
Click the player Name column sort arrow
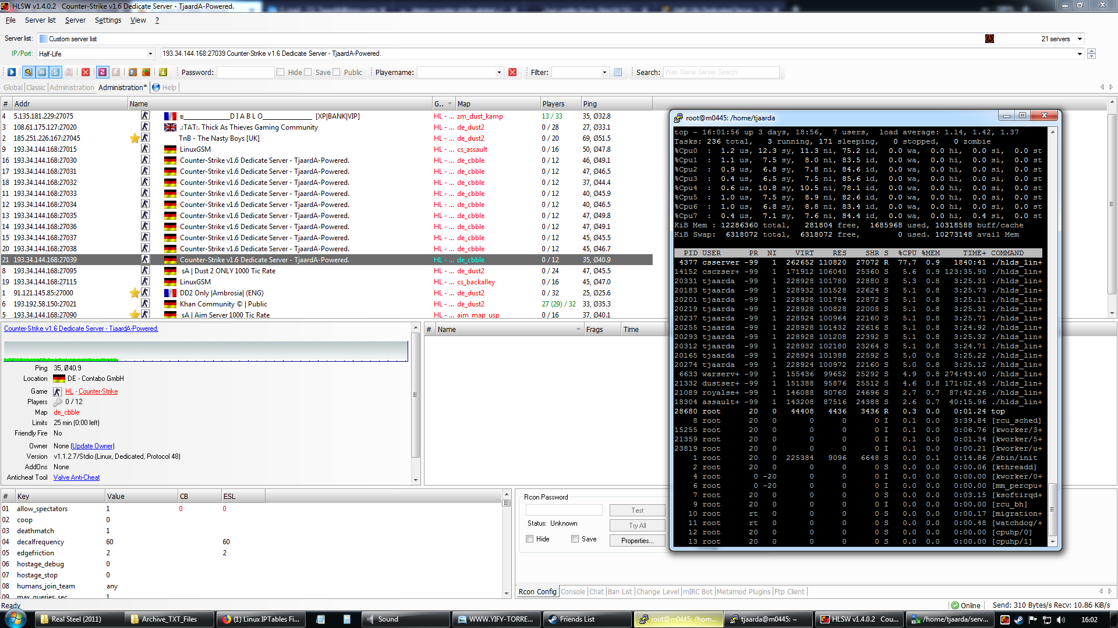[x=578, y=330]
